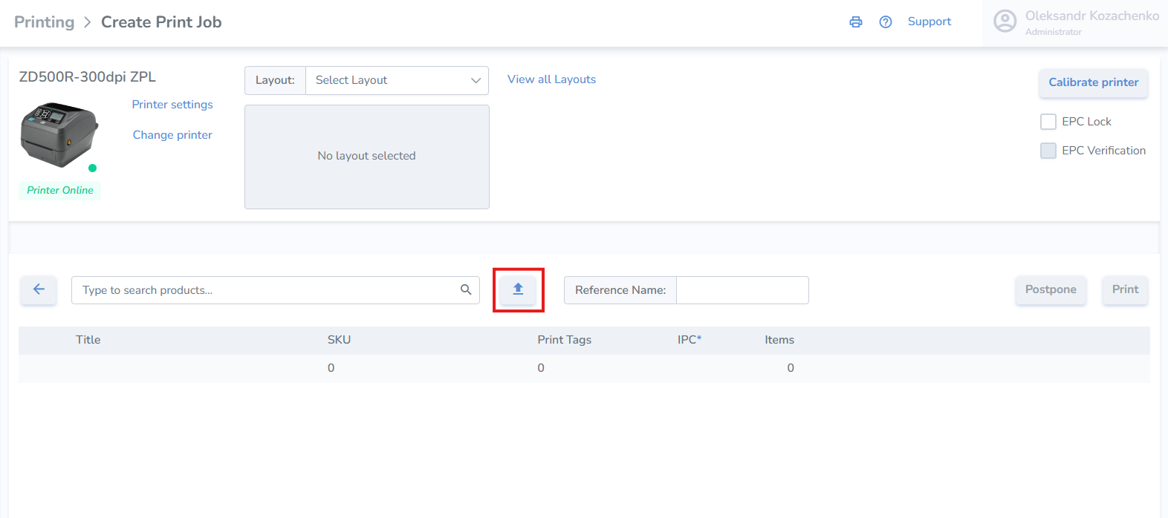Open View all Layouts link
1168x518 pixels.
pyautogui.click(x=551, y=79)
